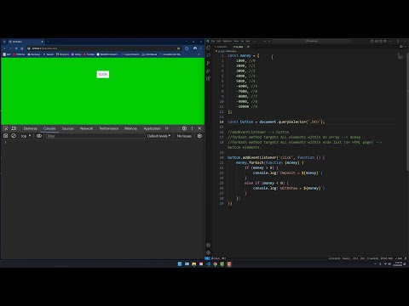
Task: Open the Sources tab in DevTools
Action: click(x=68, y=128)
